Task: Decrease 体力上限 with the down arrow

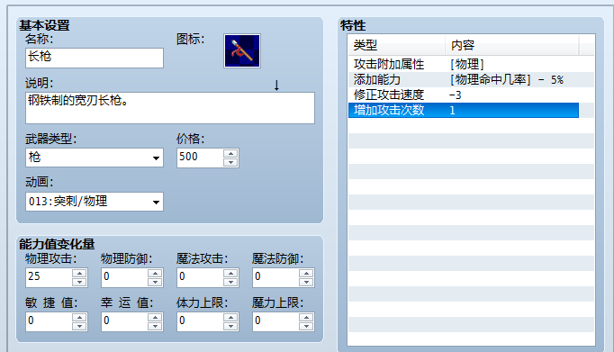Action: click(x=230, y=326)
